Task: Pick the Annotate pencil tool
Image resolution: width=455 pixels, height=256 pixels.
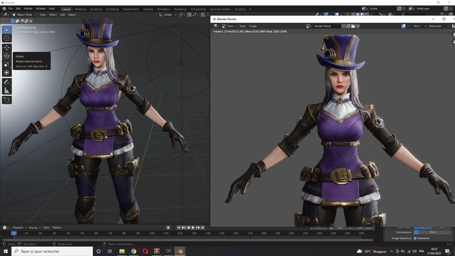Action: [7, 82]
